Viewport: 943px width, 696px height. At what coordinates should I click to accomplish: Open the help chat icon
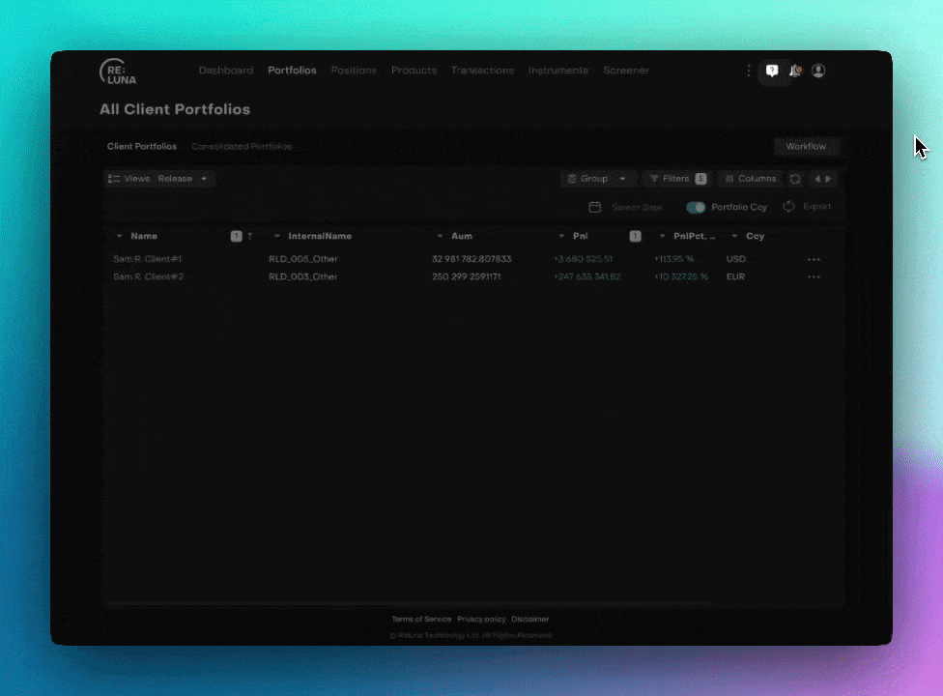click(772, 71)
